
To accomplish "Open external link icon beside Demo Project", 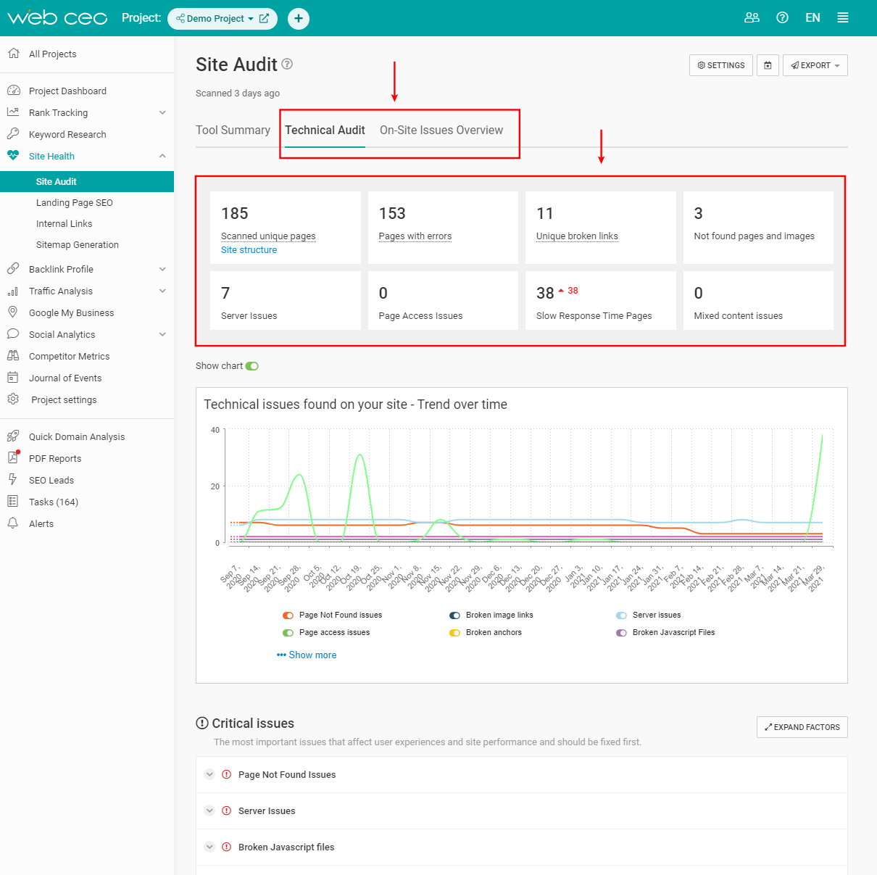I will [x=264, y=18].
